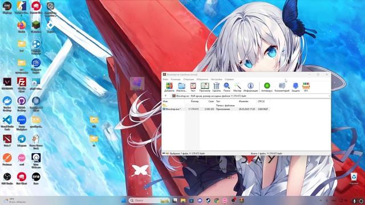The width and height of the screenshot is (365, 205).
Task: Show hidden tray icons chevron
Action: [321, 200]
